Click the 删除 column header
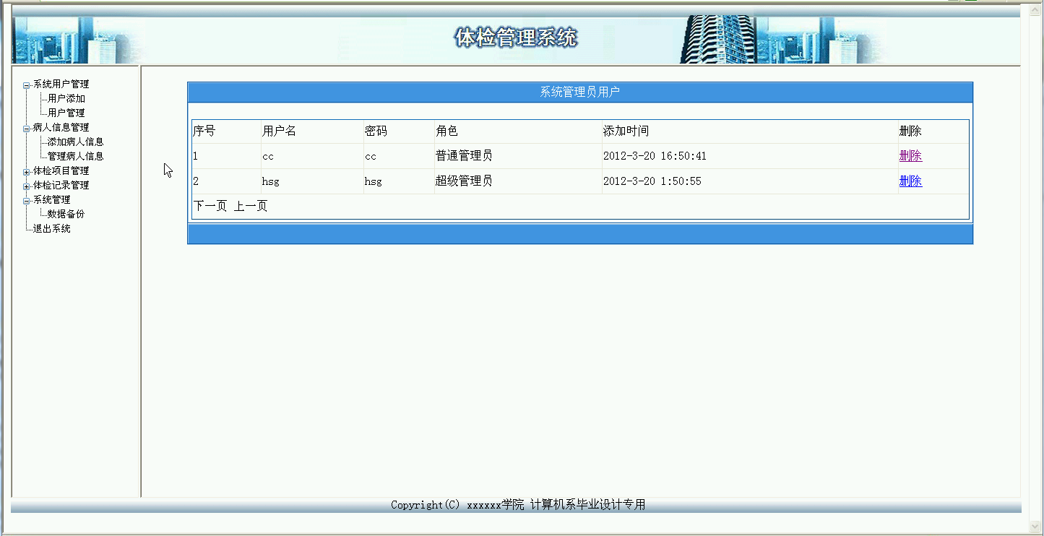This screenshot has width=1044, height=536. (x=910, y=131)
